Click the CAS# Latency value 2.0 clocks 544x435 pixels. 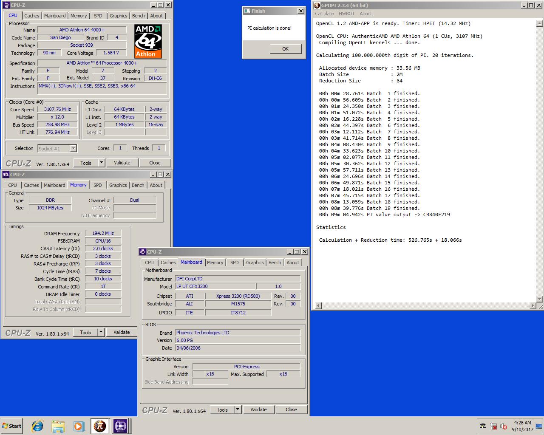[103, 249]
